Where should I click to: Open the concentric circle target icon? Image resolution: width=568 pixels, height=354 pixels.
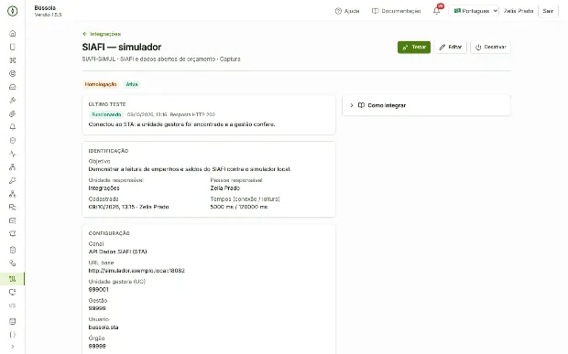tap(12, 73)
